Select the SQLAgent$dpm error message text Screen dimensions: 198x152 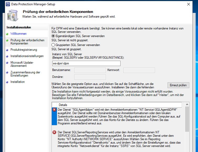coord(119,116)
